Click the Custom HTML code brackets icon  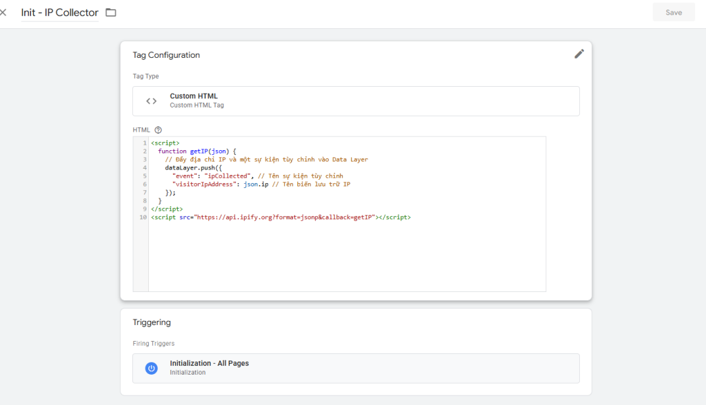pyautogui.click(x=151, y=101)
